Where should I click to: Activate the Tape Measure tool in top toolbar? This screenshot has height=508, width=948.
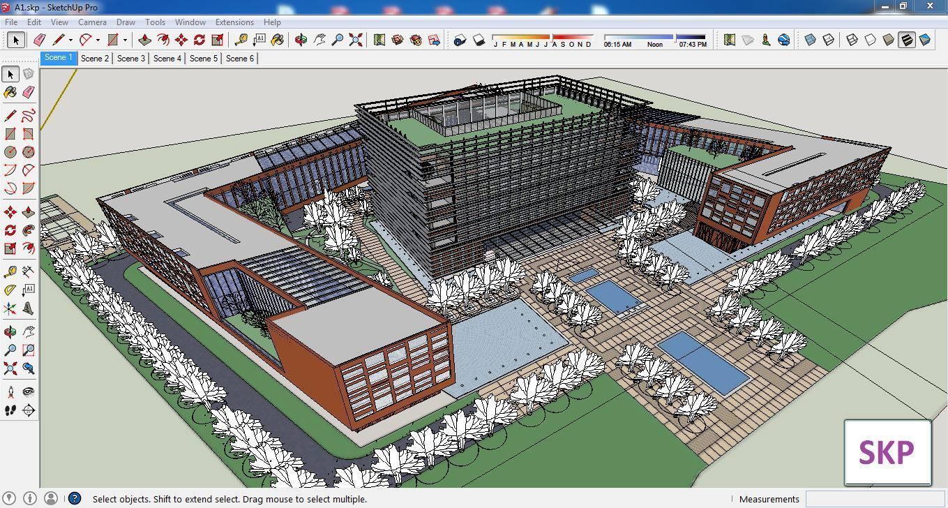click(241, 40)
